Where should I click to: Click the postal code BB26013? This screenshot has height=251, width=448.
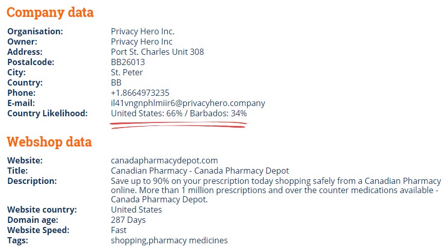(128, 62)
